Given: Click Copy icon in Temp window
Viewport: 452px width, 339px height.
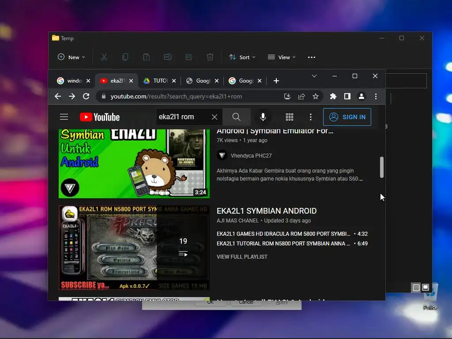Looking at the screenshot, I should pyautogui.click(x=125, y=57).
